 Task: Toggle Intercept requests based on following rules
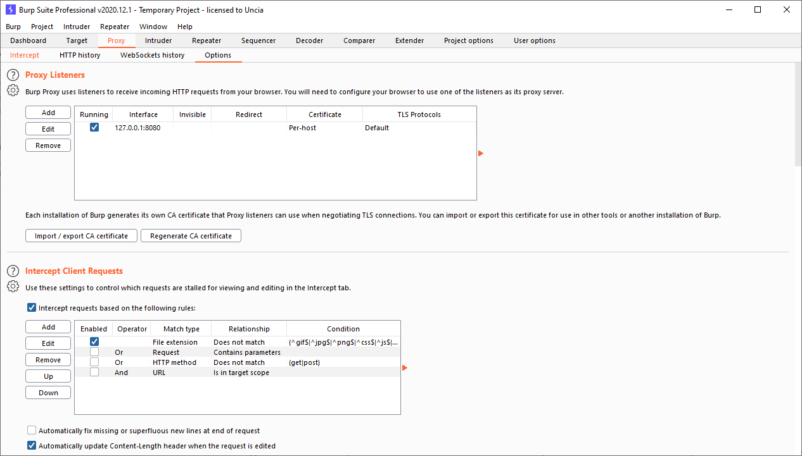click(x=32, y=308)
